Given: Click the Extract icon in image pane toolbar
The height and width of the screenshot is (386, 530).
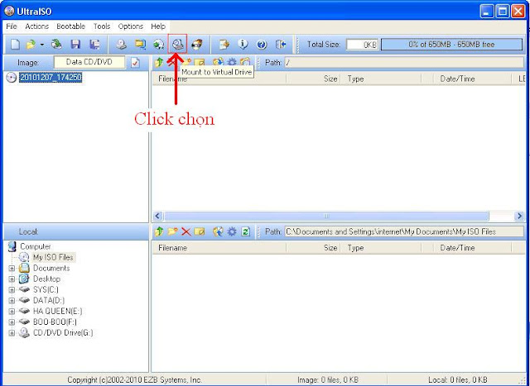Looking at the screenshot, I should click(x=218, y=63).
